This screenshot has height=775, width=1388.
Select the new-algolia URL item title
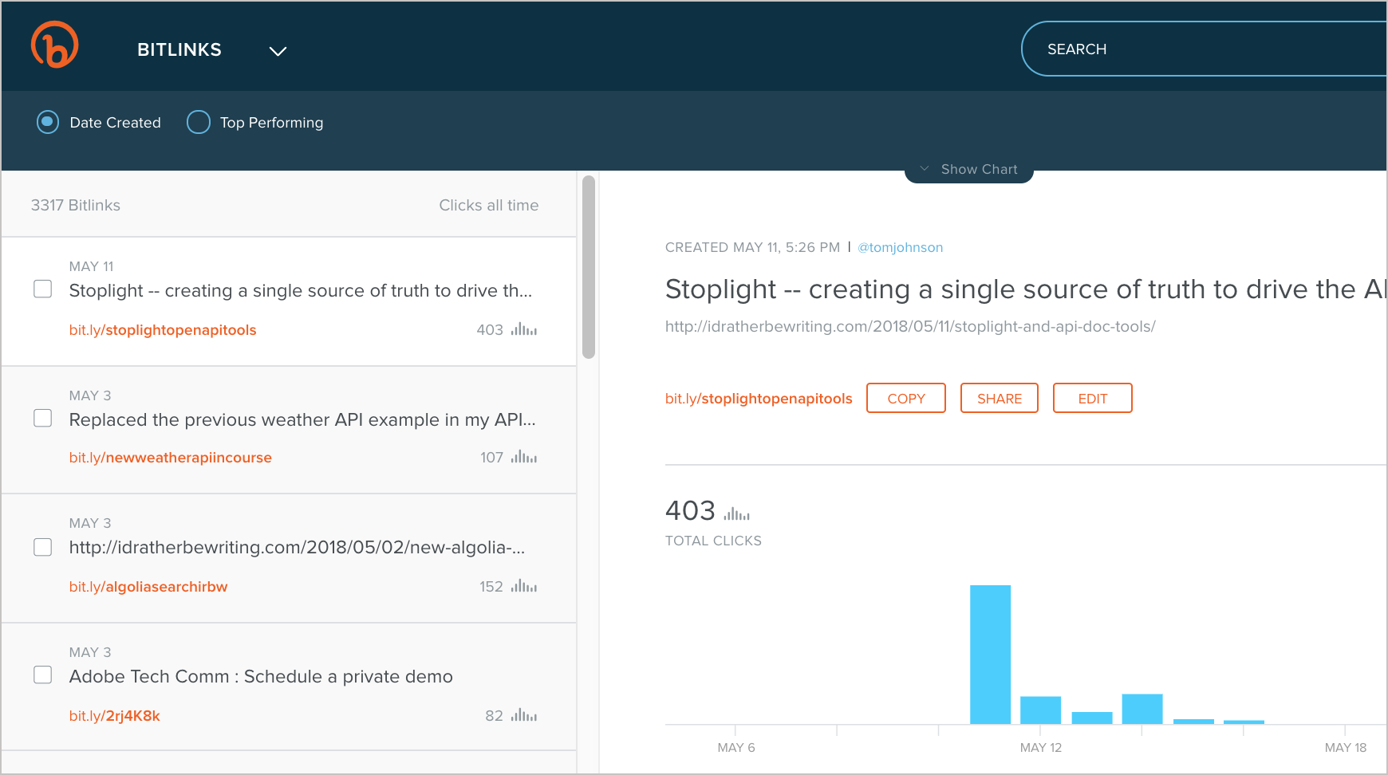click(297, 547)
